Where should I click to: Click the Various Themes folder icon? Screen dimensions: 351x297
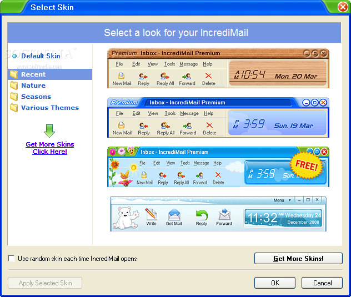[x=14, y=108]
